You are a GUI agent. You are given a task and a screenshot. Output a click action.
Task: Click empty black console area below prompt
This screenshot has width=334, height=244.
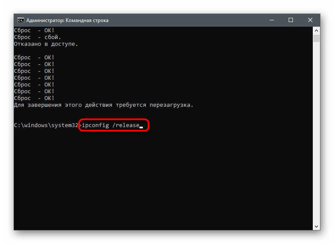point(162,179)
